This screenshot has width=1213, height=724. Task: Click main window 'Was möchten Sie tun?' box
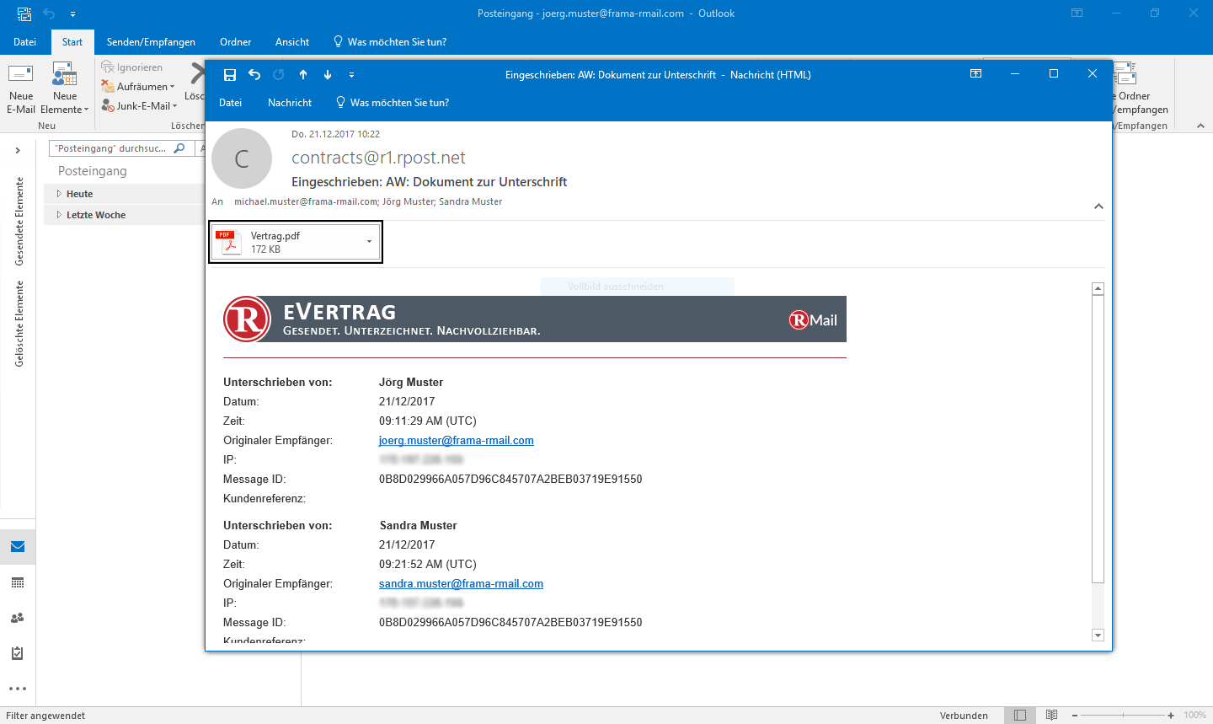[x=390, y=42]
